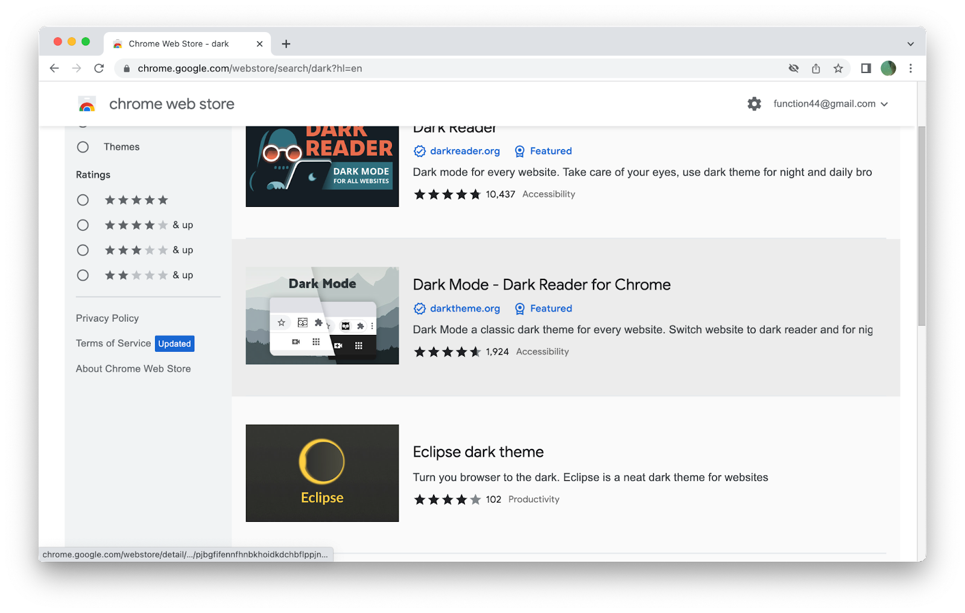This screenshot has width=965, height=613.
Task: Filter by five-star ratings only
Action: (83, 200)
